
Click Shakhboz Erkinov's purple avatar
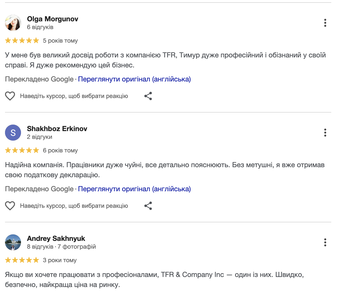[x=13, y=133]
